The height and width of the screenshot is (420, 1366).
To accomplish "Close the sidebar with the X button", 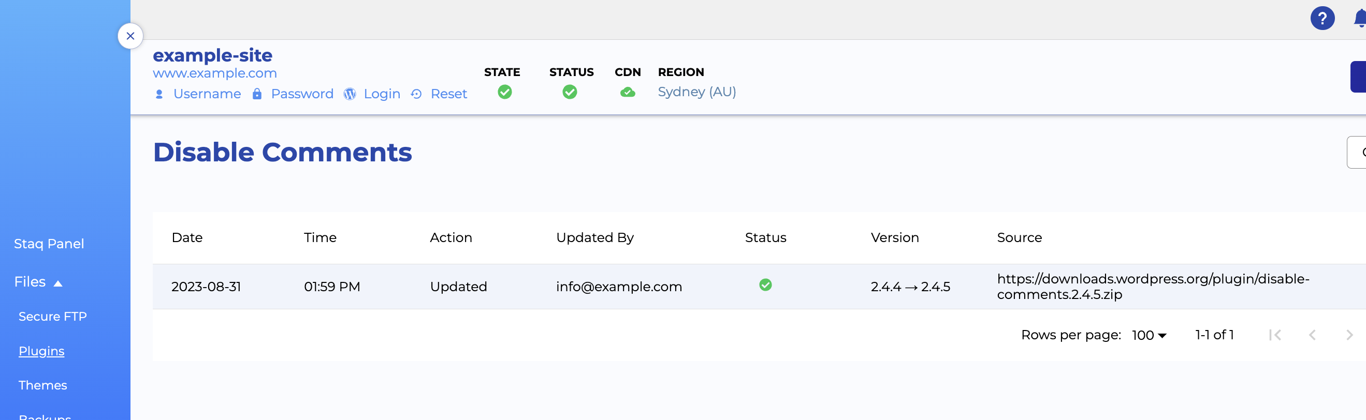I will (x=130, y=36).
